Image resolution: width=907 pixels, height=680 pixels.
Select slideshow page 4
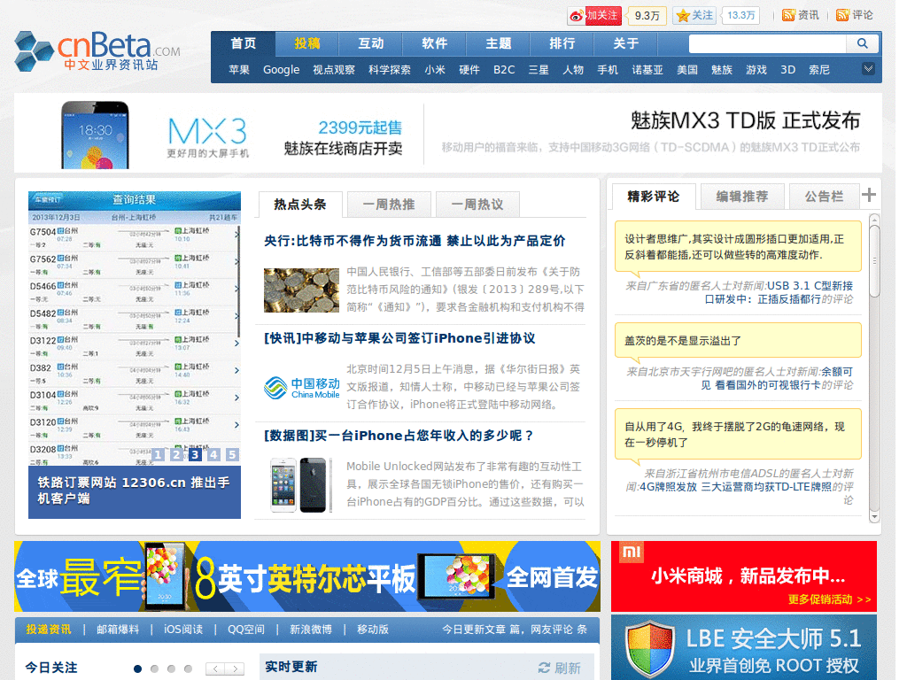(x=213, y=454)
